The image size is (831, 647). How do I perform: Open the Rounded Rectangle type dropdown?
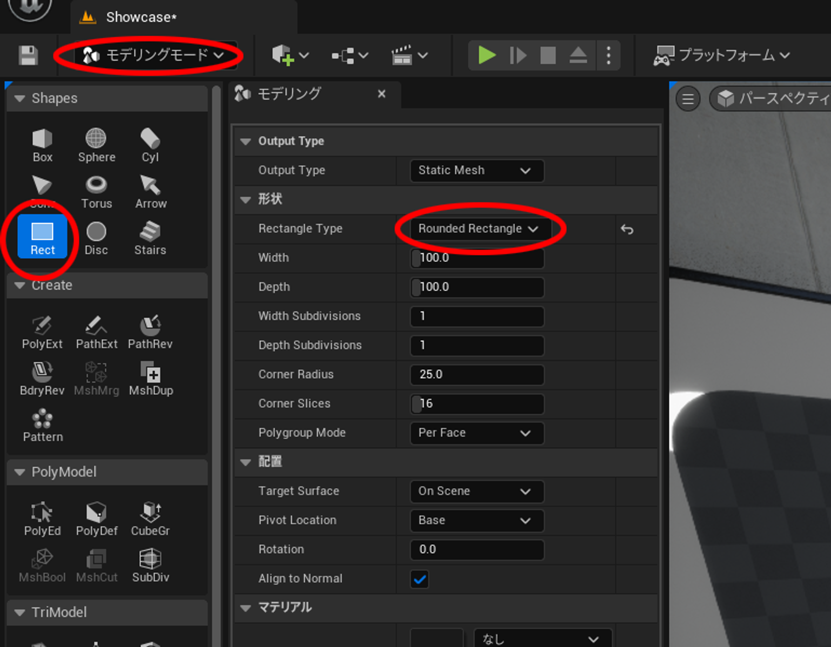click(x=481, y=229)
